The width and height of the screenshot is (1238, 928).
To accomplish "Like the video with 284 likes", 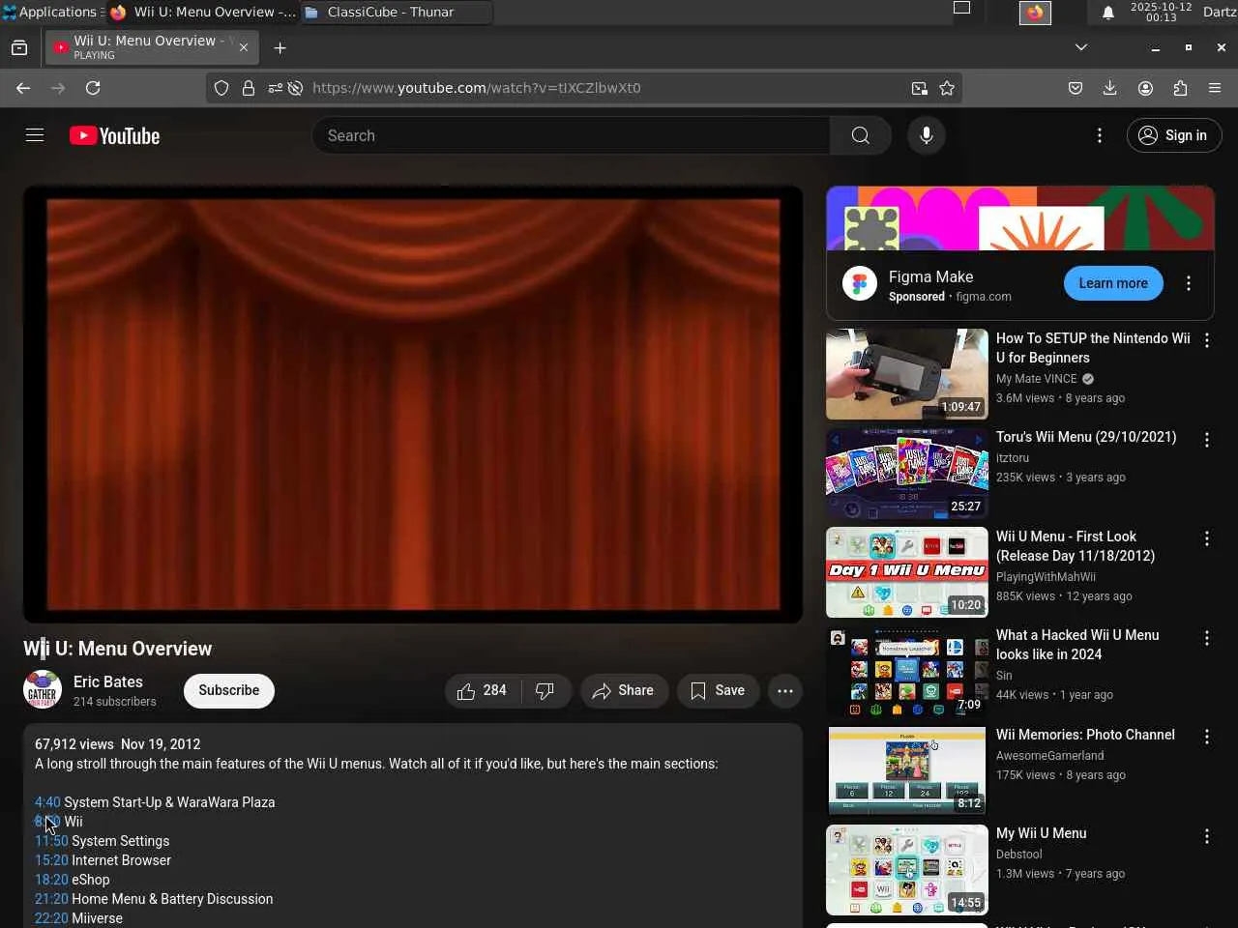I will coord(483,690).
